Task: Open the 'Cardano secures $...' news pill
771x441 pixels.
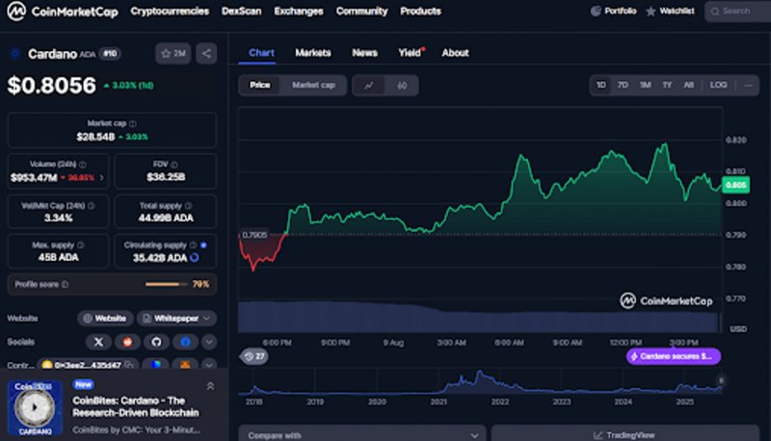Action: click(x=673, y=356)
